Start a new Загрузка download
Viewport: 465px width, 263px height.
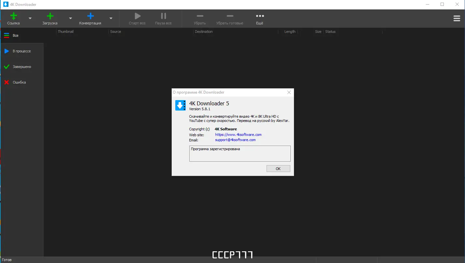(50, 18)
